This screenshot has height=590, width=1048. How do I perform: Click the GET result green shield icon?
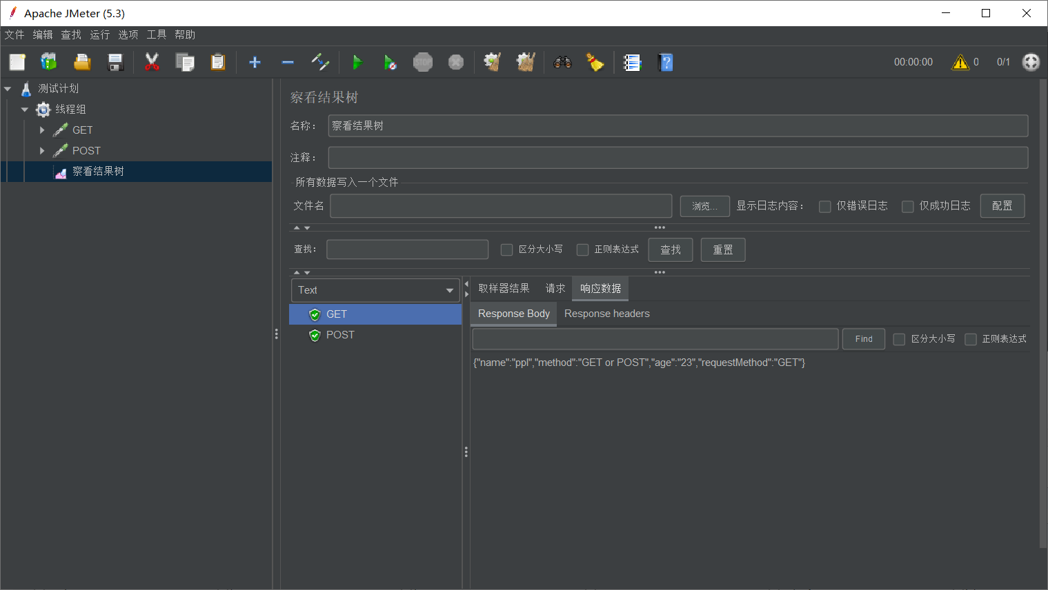point(315,314)
